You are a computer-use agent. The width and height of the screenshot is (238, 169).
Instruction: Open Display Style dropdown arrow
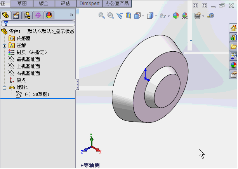coord(156,16)
